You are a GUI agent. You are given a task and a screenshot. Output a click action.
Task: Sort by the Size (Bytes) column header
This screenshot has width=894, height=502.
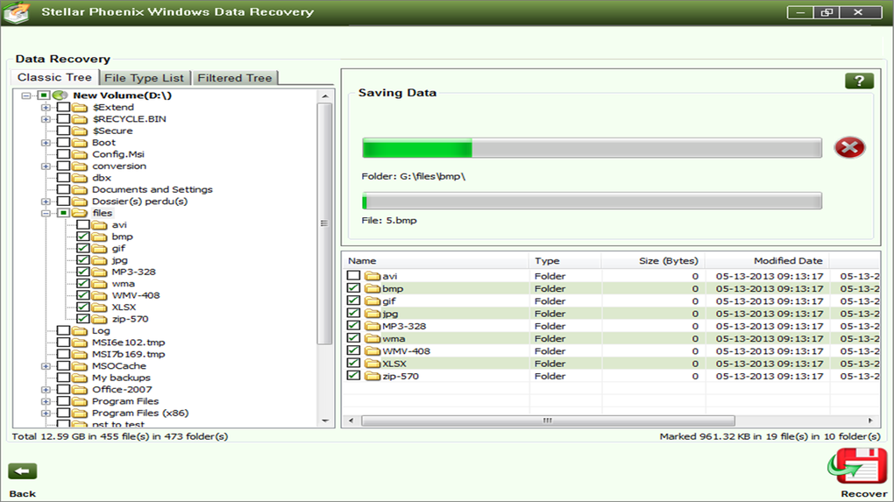[x=653, y=260]
